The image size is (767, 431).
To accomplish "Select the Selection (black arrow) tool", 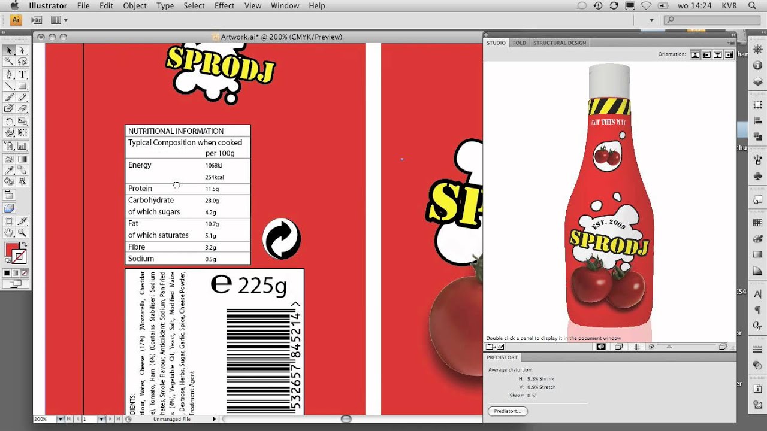I will [9, 50].
